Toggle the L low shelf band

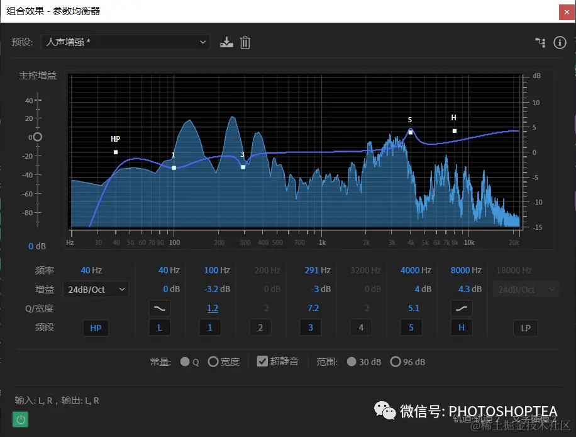[160, 327]
